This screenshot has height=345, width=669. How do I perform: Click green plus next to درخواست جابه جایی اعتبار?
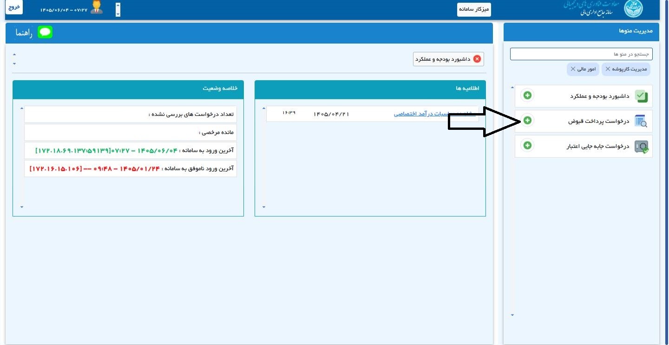point(527,146)
